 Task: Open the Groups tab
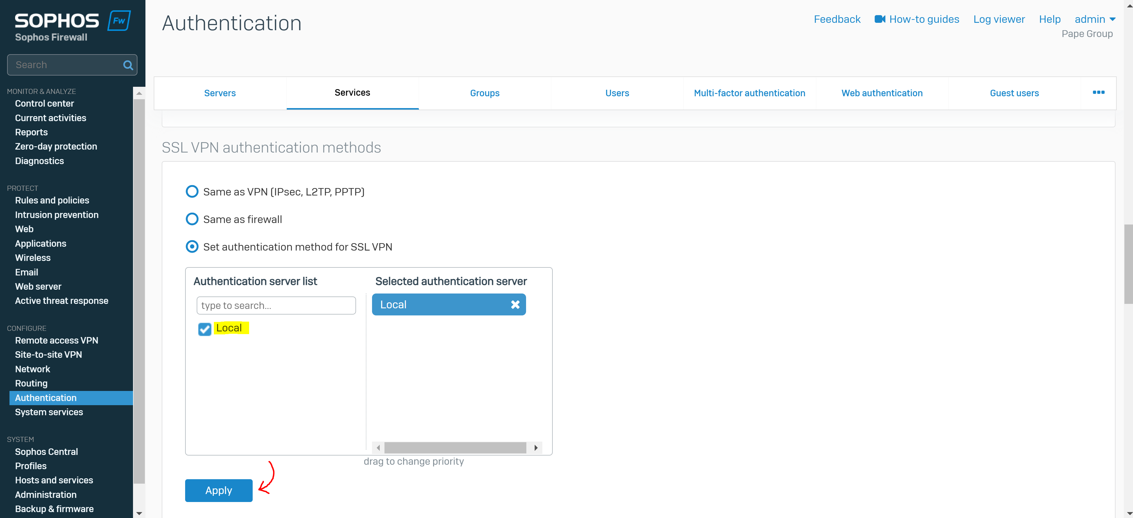coord(485,93)
